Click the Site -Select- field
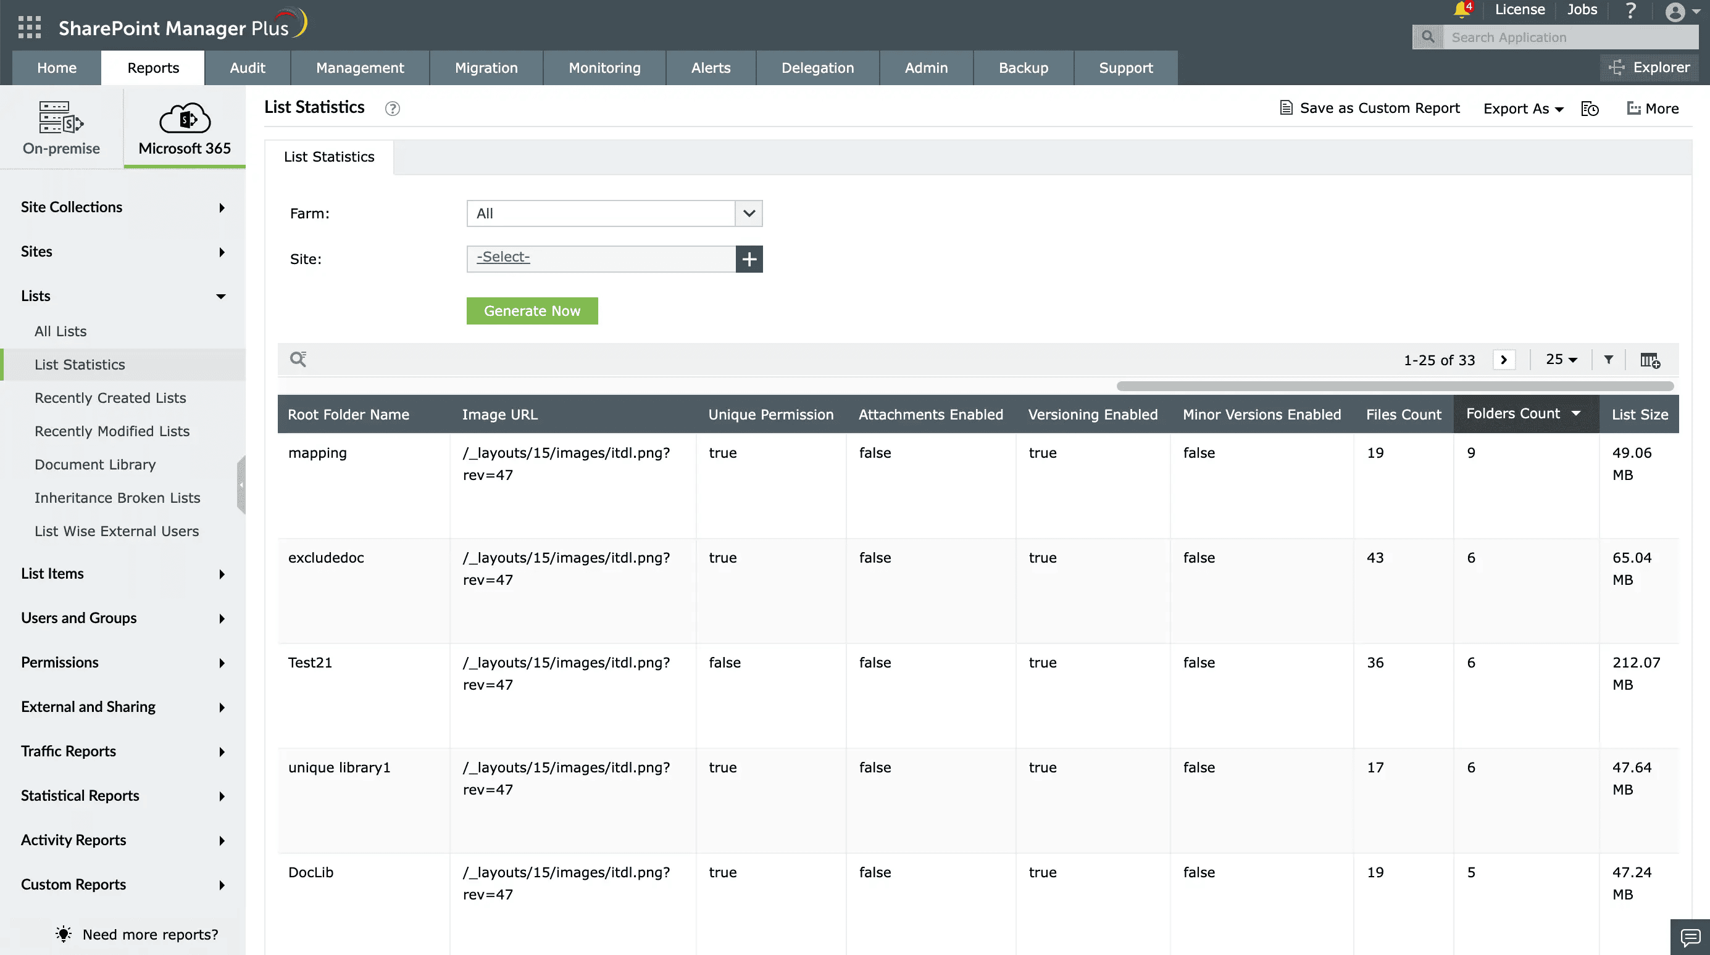Viewport: 1710px width, 955px height. point(601,258)
